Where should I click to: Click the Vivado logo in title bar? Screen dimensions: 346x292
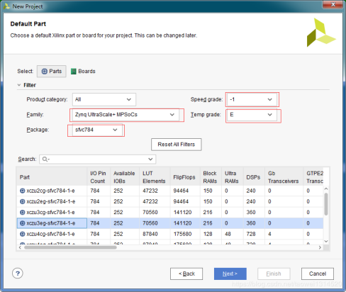(x=6, y=6)
